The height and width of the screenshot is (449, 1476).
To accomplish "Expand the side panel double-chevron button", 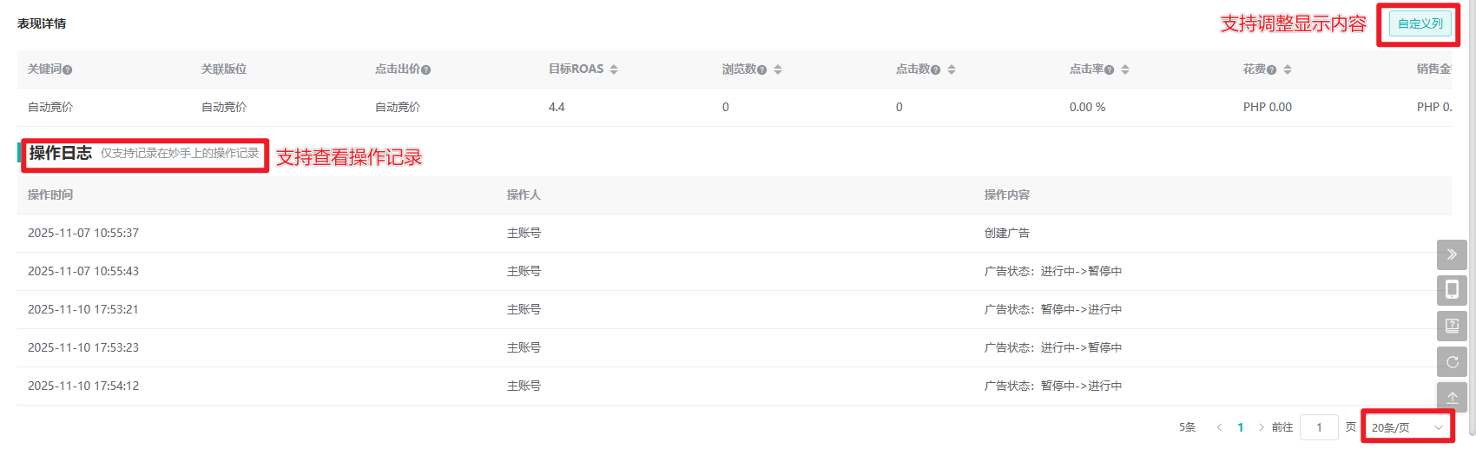I will (1452, 254).
